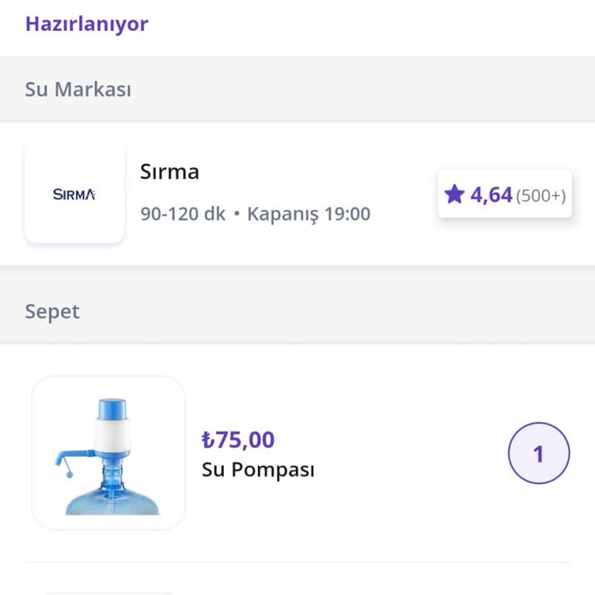The width and height of the screenshot is (595, 595).
Task: Tap the Kapanış 19:00 closing time
Action: click(308, 214)
